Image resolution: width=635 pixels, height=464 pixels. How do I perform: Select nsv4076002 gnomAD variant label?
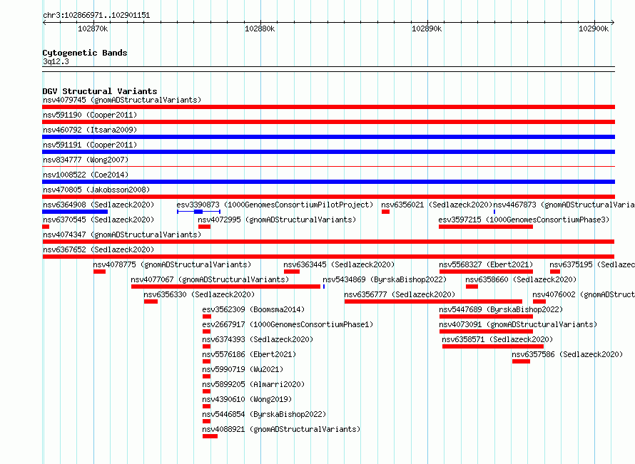point(584,294)
